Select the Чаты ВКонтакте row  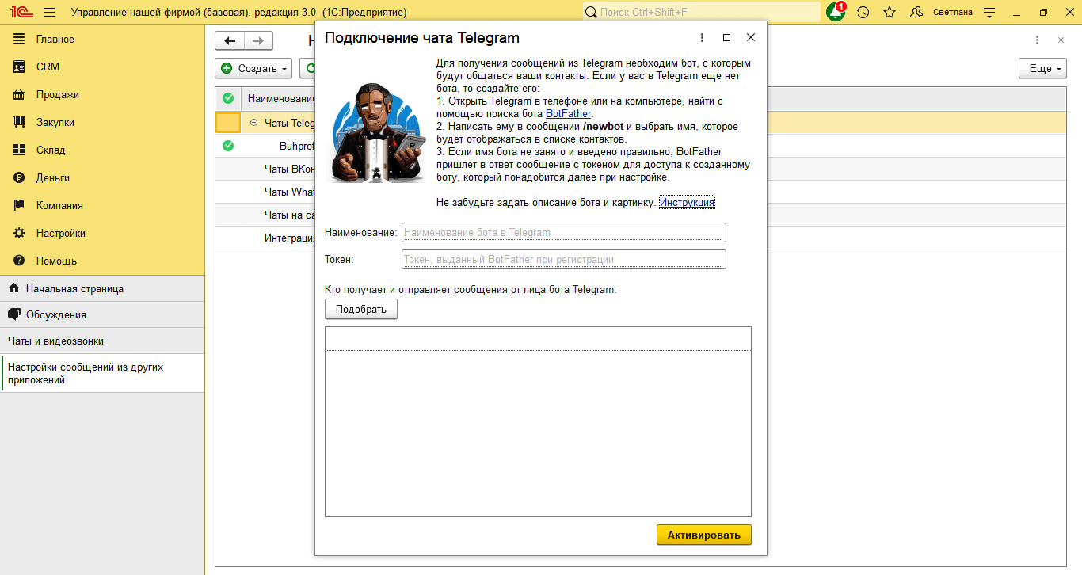click(x=290, y=169)
